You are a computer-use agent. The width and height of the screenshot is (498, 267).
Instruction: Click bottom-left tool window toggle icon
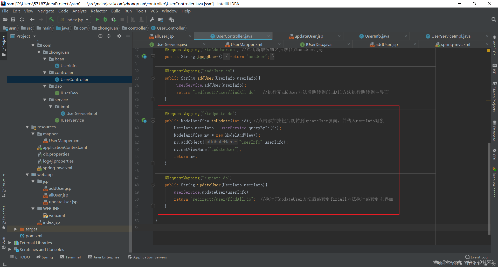click(x=5, y=264)
